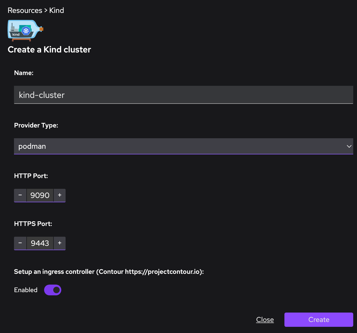Click the HTTPS Port label text

[x=33, y=224]
